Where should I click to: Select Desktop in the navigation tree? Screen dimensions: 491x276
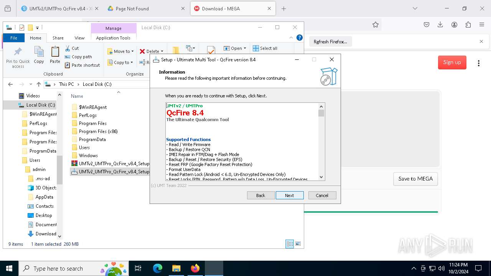pos(44,215)
